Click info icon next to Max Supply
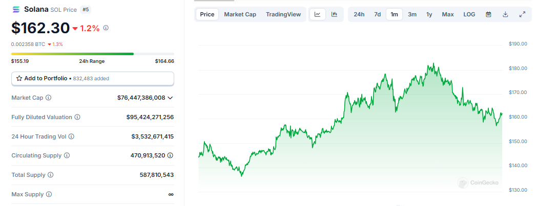This screenshot has height=206, width=537. coord(49,194)
